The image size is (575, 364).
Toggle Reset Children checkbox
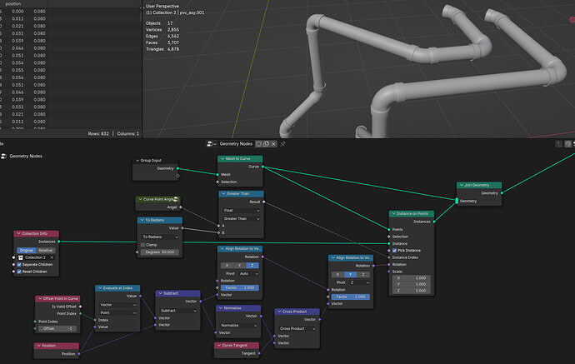[19, 272]
